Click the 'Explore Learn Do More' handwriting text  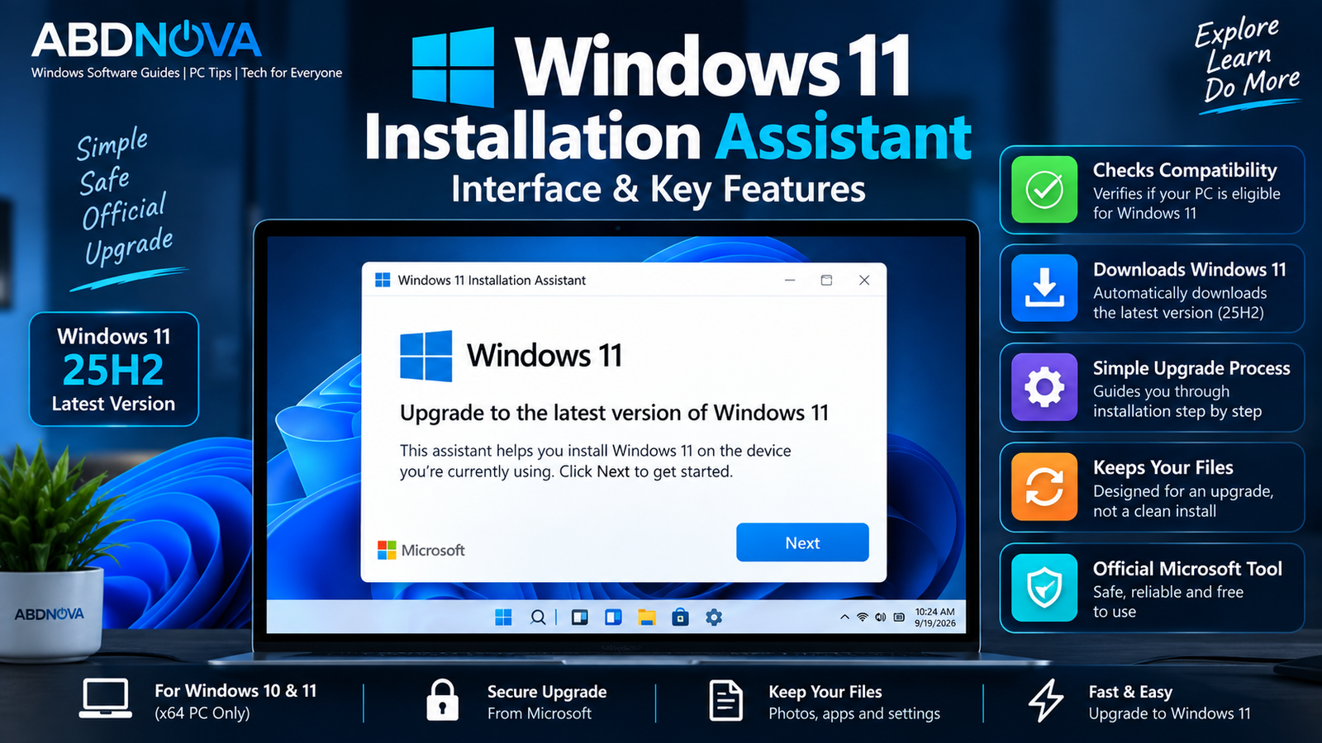coord(1247,61)
